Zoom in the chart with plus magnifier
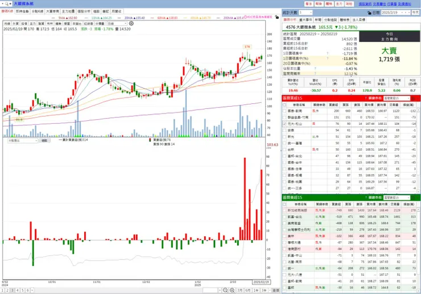The image size is (421, 294). click(232, 290)
